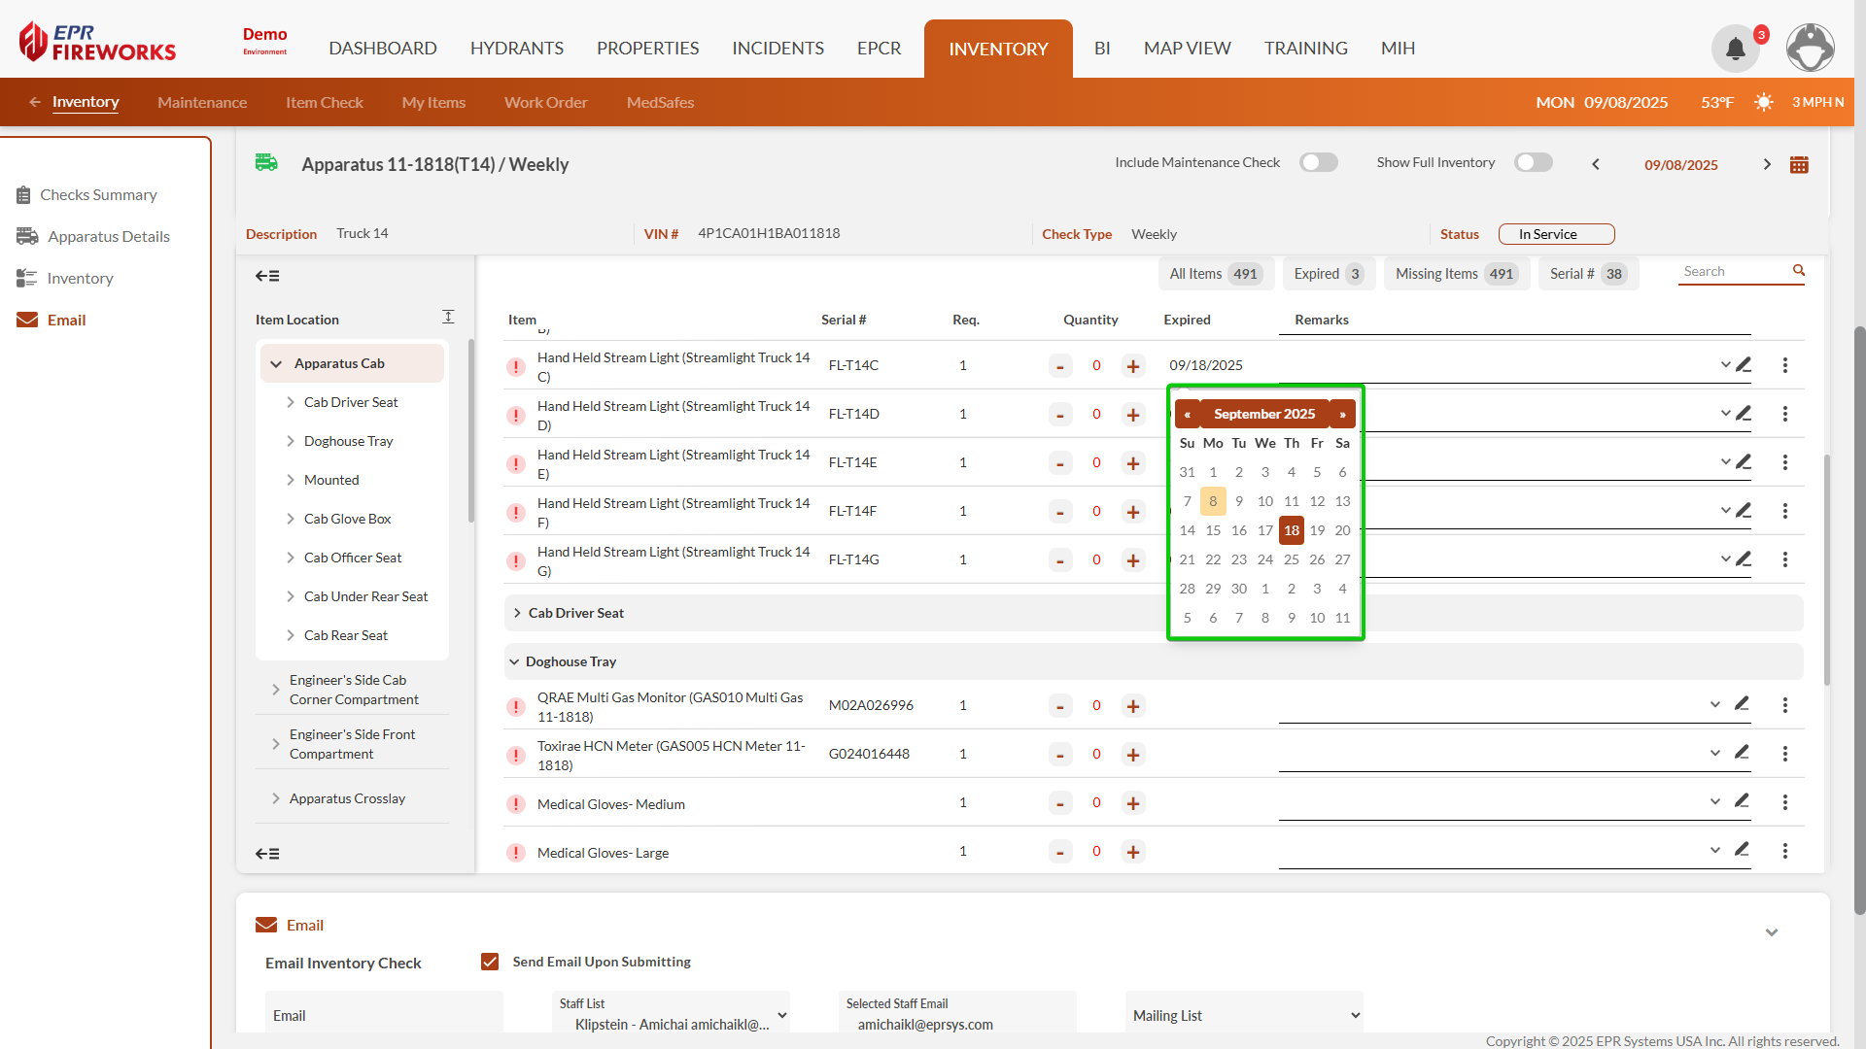The width and height of the screenshot is (1866, 1049).
Task: Open the Work Order submenu tab
Action: 545,102
